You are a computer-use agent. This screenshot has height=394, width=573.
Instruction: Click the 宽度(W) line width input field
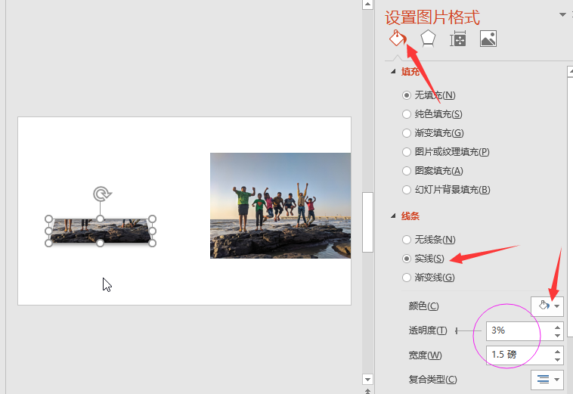point(519,355)
